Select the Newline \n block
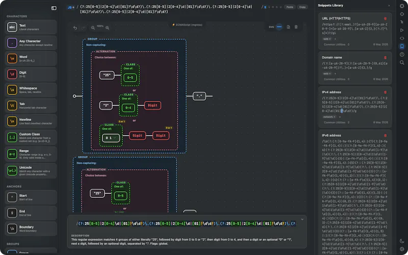 31,121
